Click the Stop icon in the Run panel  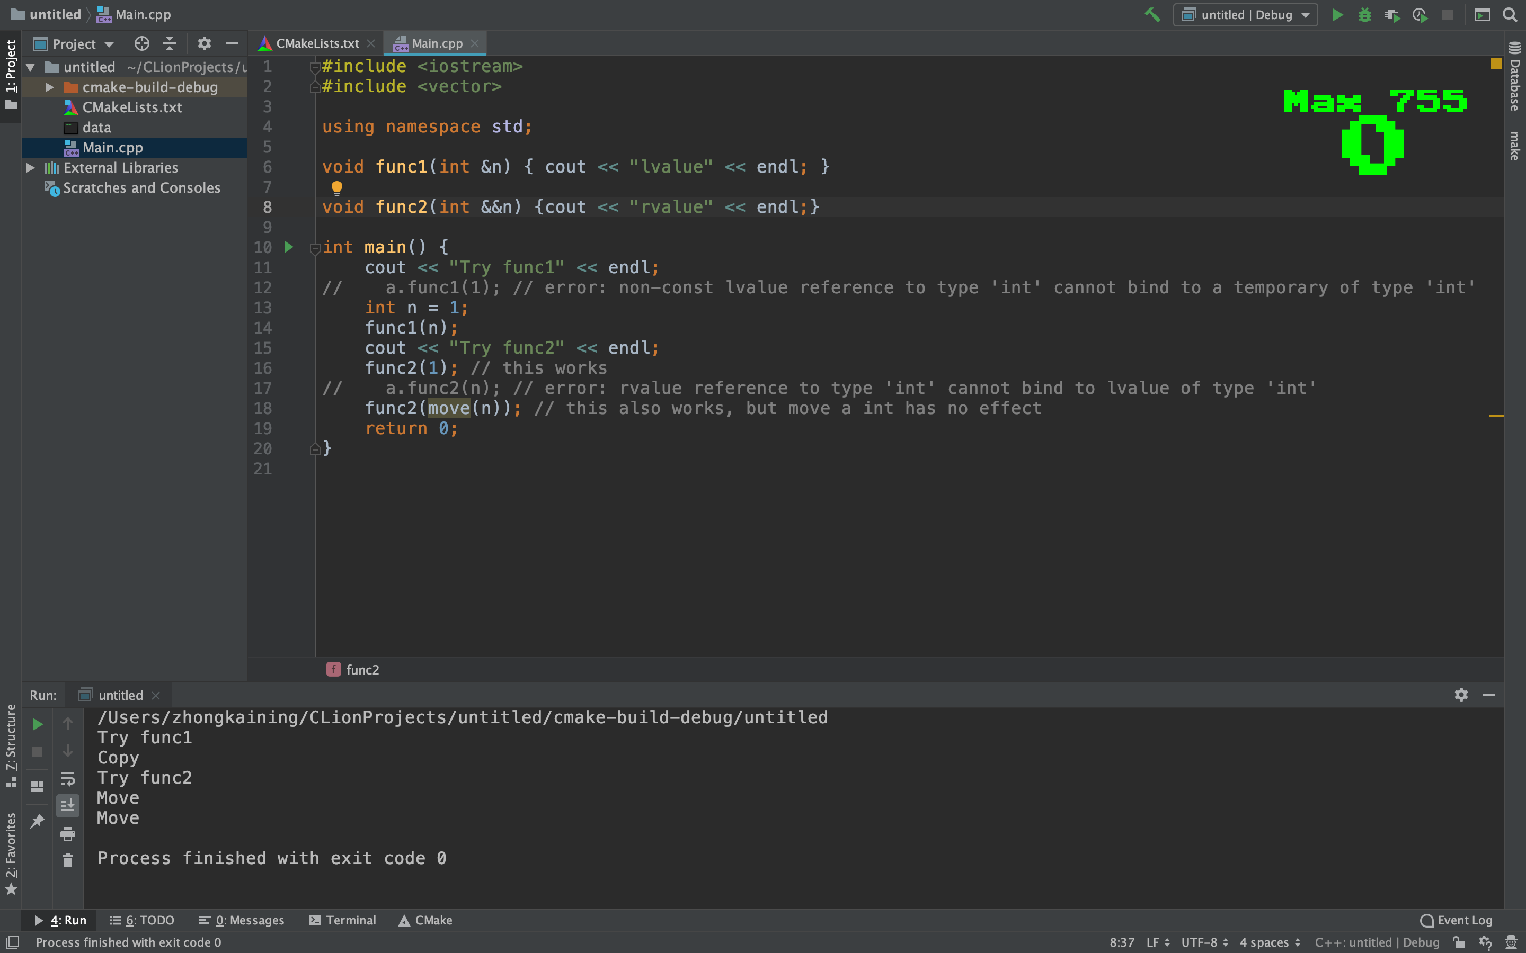point(37,752)
